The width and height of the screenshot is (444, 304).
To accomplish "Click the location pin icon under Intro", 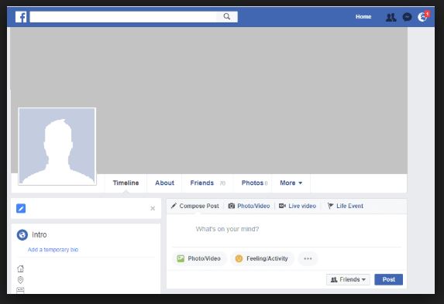I will click(x=20, y=280).
